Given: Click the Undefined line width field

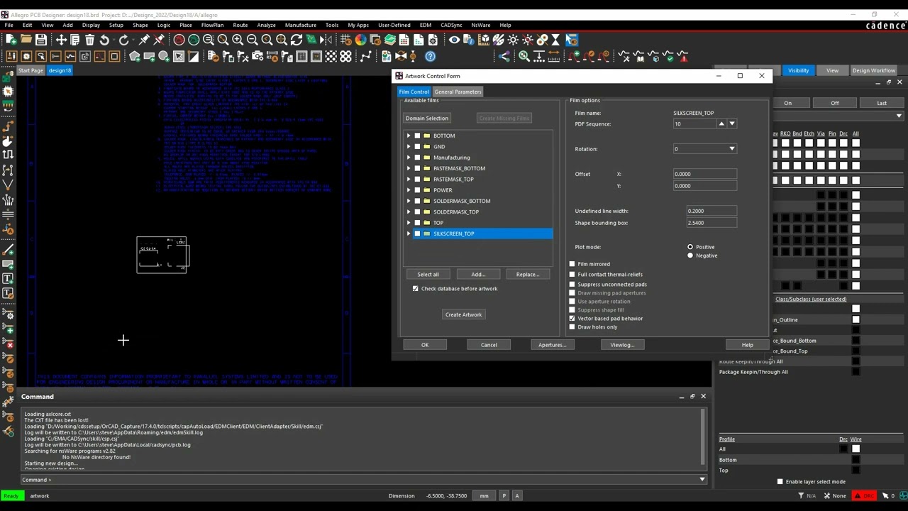Looking at the screenshot, I should coord(712,211).
